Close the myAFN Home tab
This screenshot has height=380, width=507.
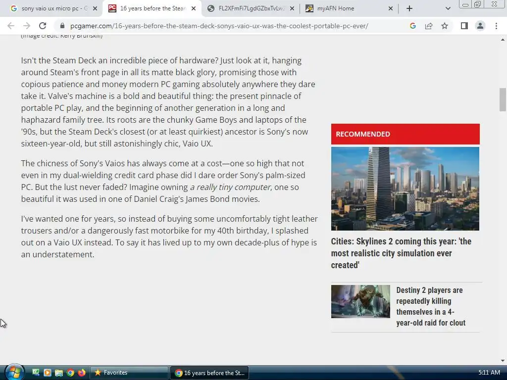click(x=391, y=8)
